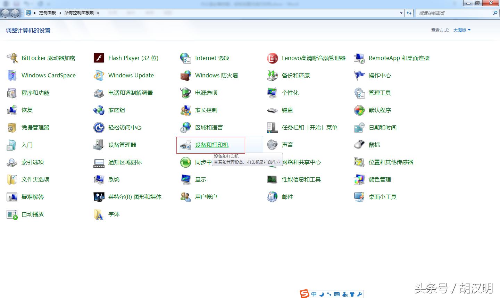Open the 鼠标 settings

coord(374,145)
